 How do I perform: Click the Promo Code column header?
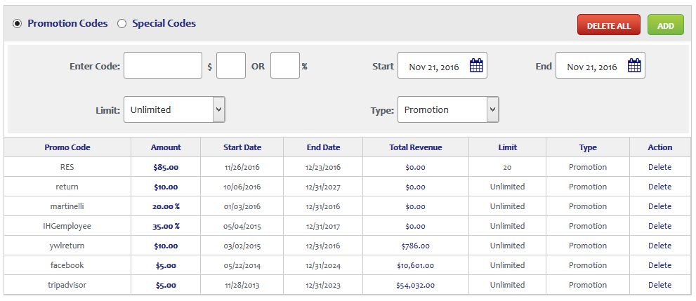click(x=67, y=147)
